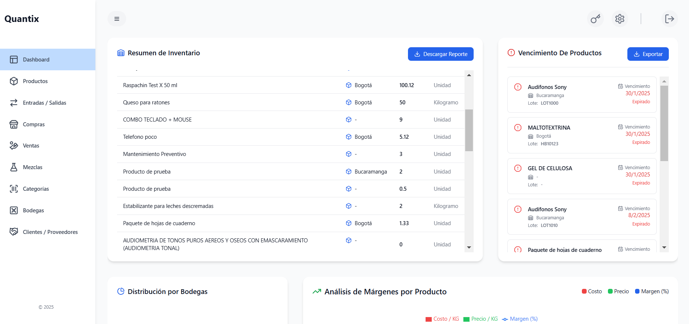Toggle Margen (%) line series

point(520,319)
